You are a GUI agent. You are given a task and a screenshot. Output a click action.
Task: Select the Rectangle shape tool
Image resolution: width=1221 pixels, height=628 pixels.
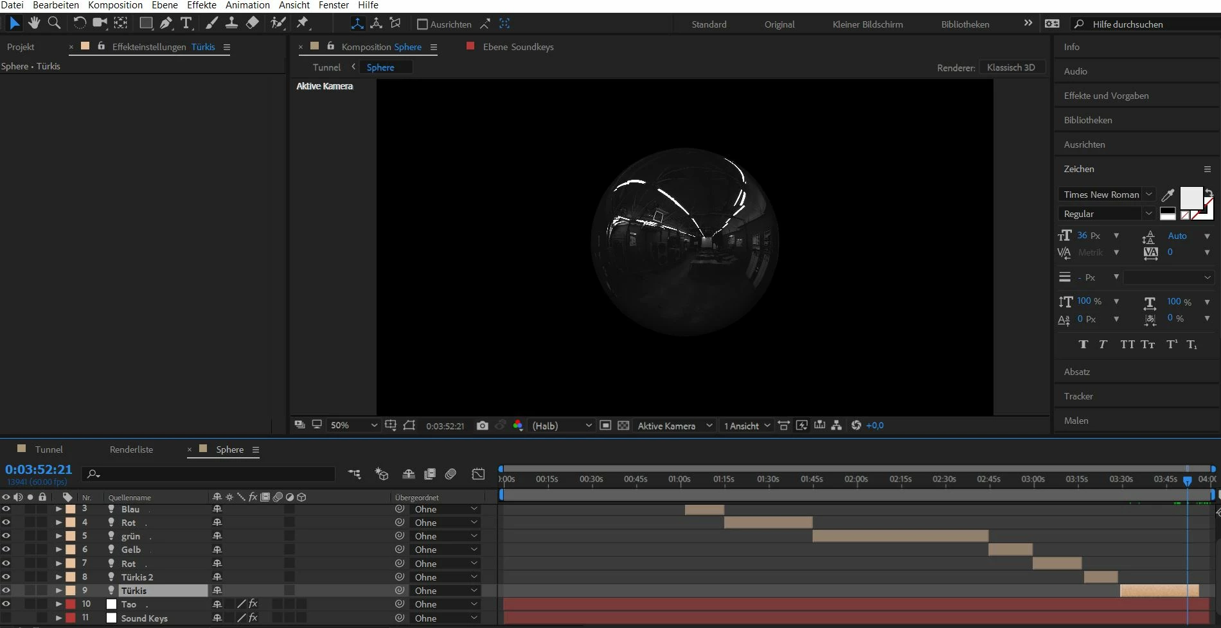(x=146, y=24)
